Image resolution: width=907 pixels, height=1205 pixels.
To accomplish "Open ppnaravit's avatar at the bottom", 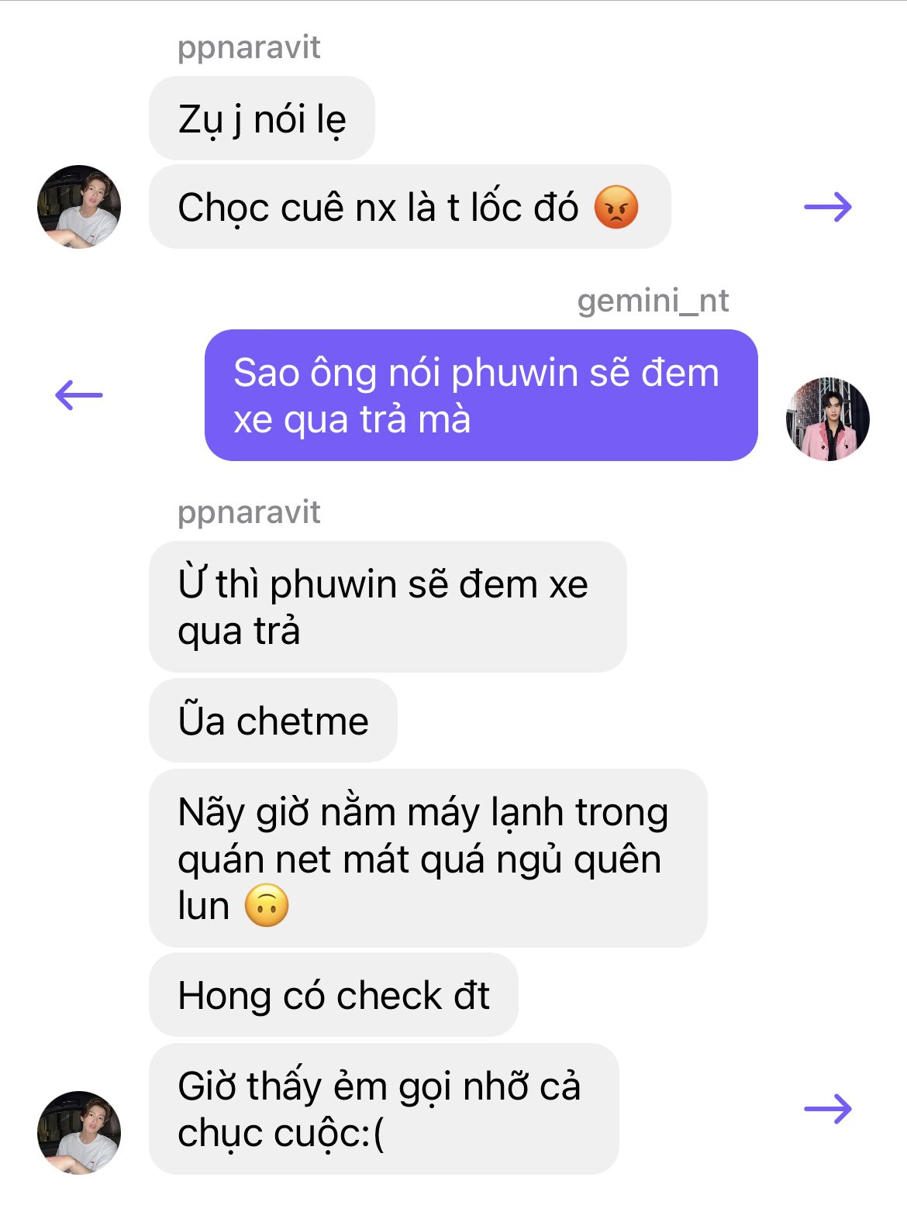I will click(79, 1133).
